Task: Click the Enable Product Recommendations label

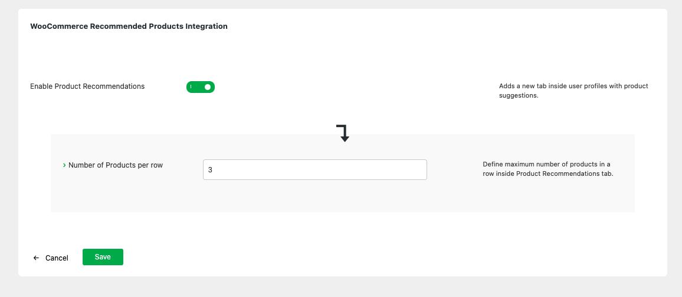Action: 87,86
